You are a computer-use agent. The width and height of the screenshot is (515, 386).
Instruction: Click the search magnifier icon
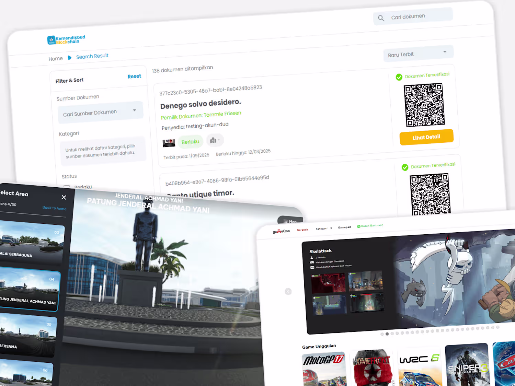point(381,18)
